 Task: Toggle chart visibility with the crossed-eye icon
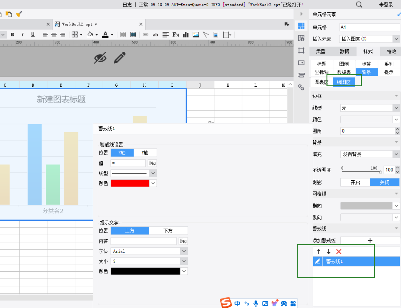pyautogui.click(x=100, y=58)
